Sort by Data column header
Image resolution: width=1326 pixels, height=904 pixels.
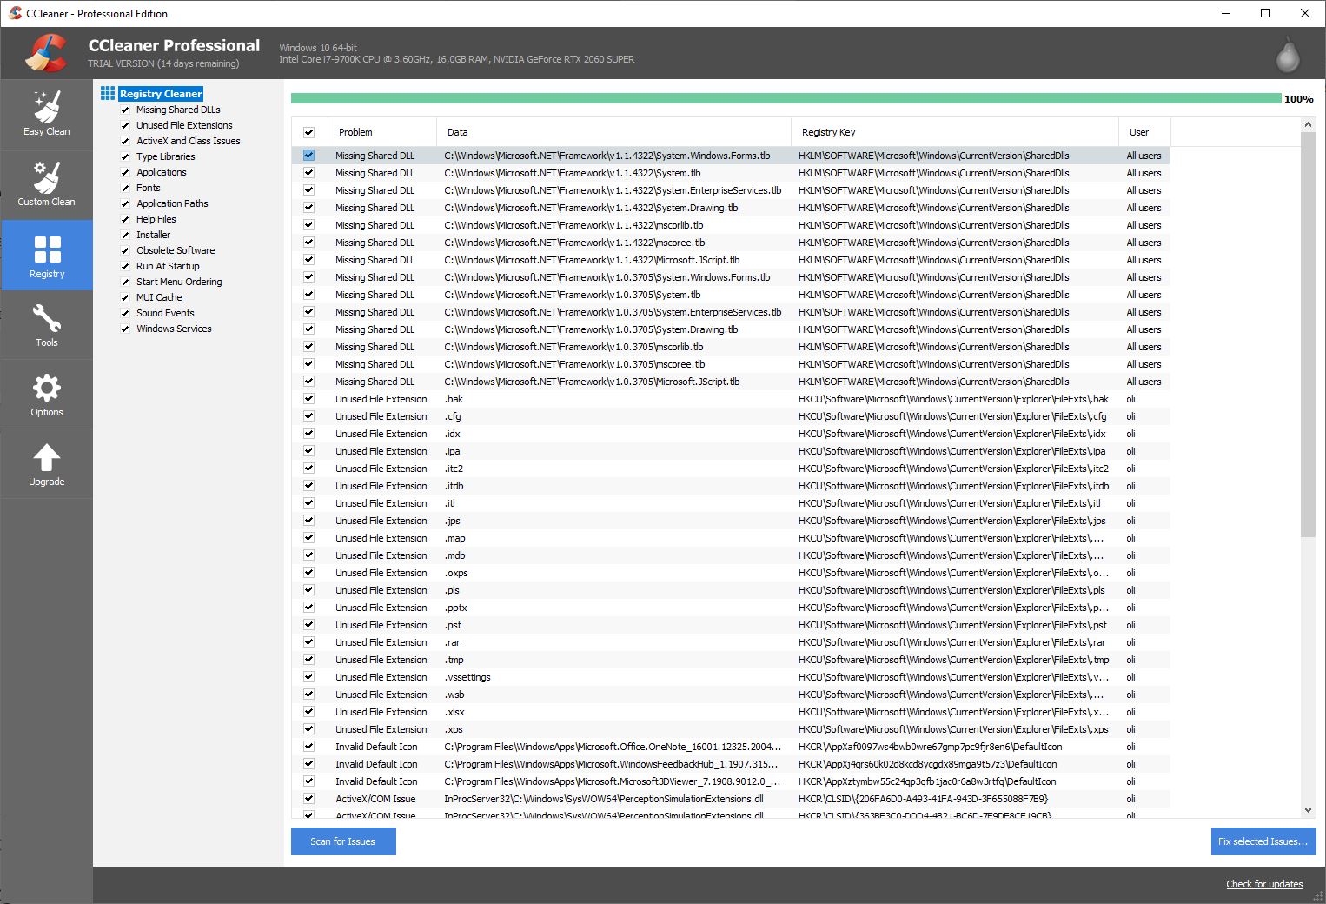click(x=613, y=132)
